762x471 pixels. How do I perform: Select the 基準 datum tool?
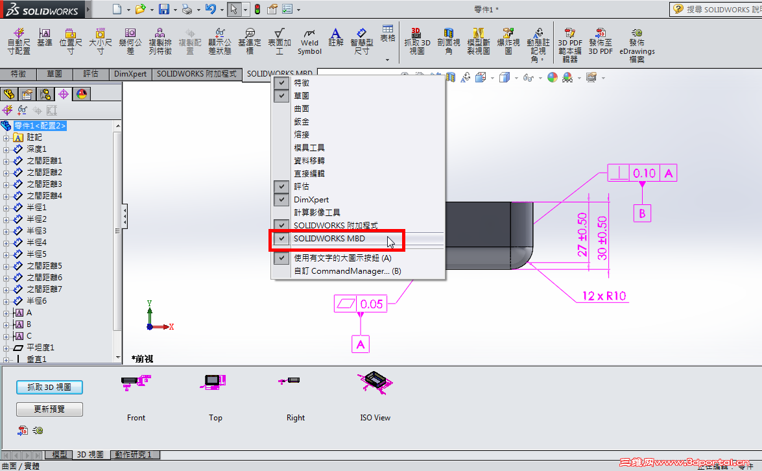(x=44, y=38)
